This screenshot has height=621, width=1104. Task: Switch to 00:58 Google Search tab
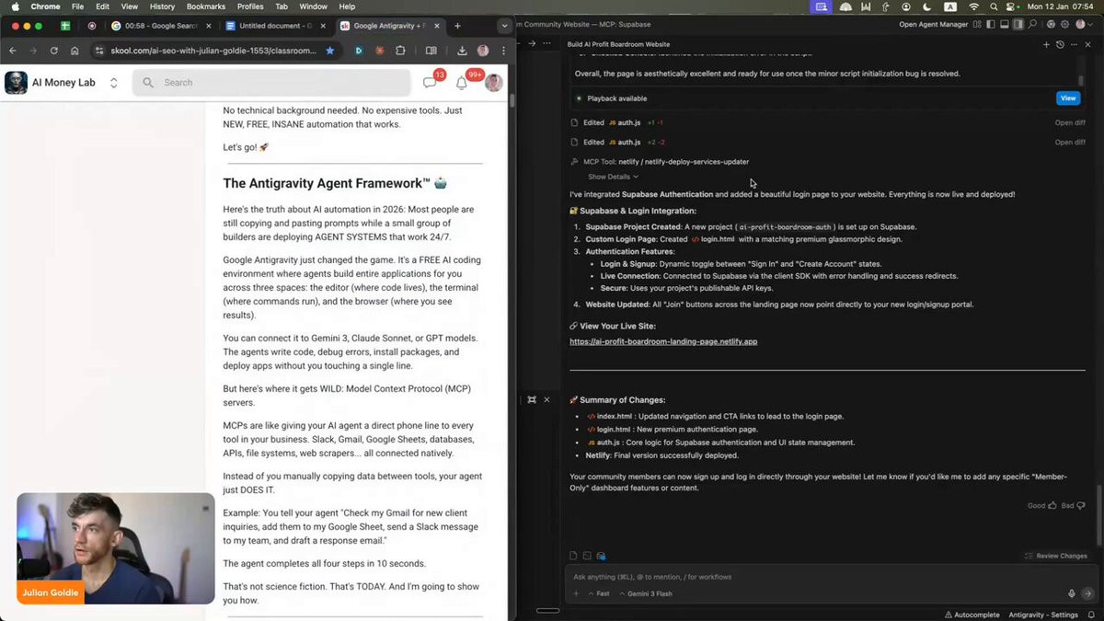point(159,26)
